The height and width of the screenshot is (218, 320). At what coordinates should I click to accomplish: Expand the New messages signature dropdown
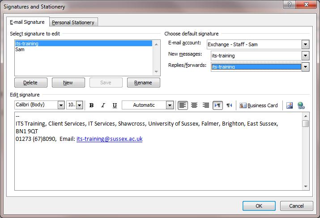tap(305, 56)
